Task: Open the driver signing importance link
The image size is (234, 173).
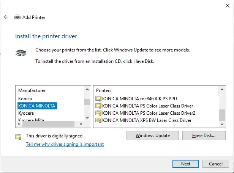Action: pyautogui.click(x=65, y=144)
